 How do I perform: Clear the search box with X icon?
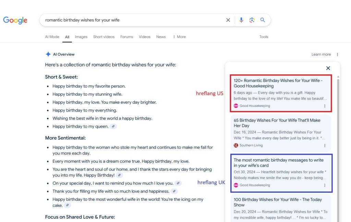click(x=228, y=20)
